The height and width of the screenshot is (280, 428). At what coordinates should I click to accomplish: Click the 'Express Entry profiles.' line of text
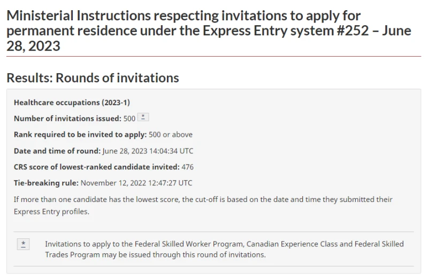click(x=51, y=212)
